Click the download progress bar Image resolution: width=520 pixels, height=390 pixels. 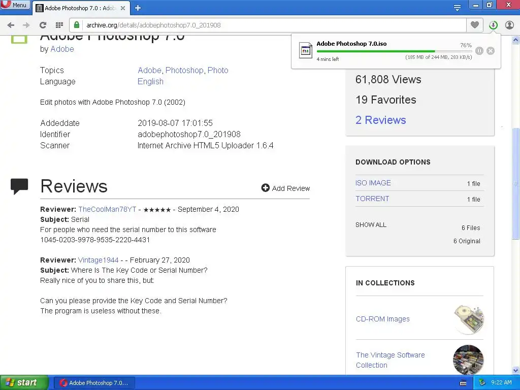click(394, 51)
